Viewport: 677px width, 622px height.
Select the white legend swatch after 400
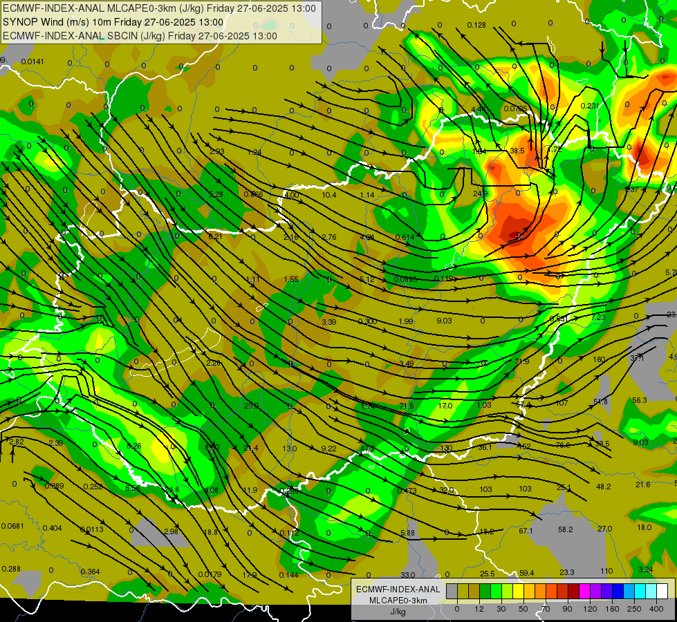tap(662, 592)
